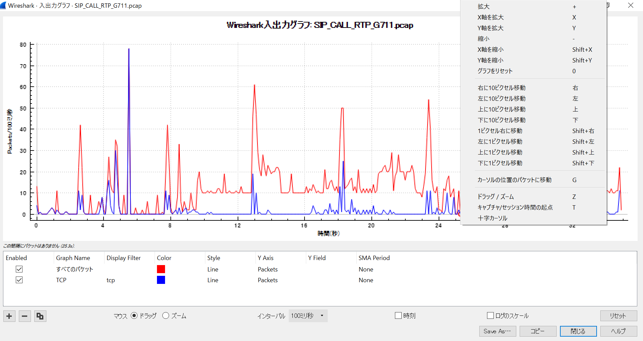The width and height of the screenshot is (643, 341).
Task: Choose ドラッグ / ズーム menu item
Action: pyautogui.click(x=534, y=197)
